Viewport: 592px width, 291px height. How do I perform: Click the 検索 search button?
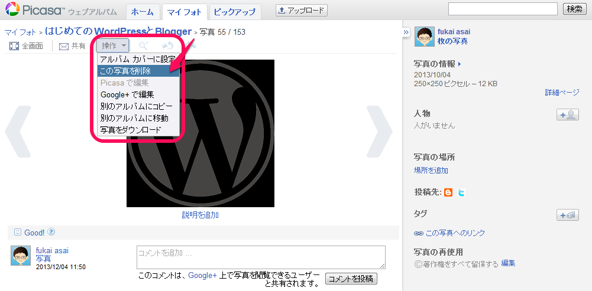point(575,9)
